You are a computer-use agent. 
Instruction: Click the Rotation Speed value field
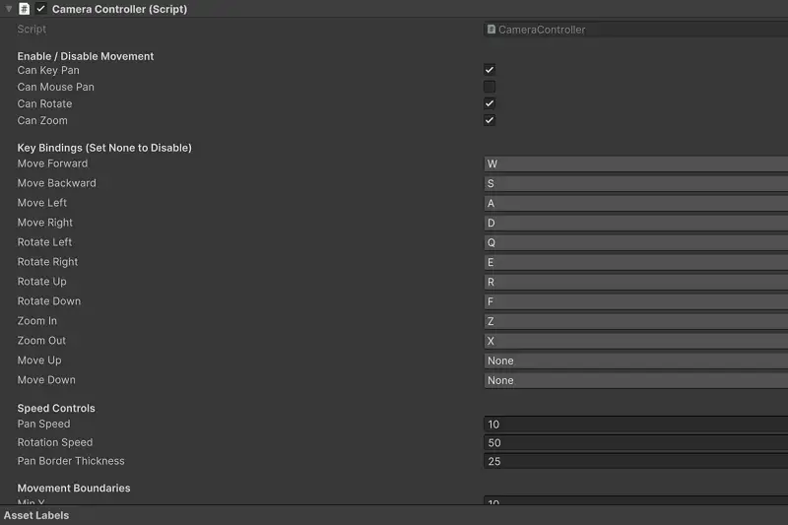pos(635,442)
